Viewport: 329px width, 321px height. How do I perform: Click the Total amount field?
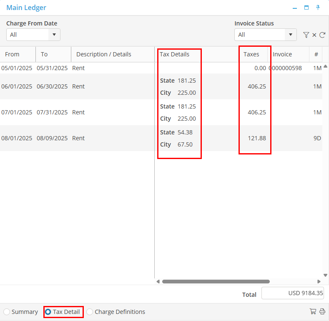coord(293,293)
